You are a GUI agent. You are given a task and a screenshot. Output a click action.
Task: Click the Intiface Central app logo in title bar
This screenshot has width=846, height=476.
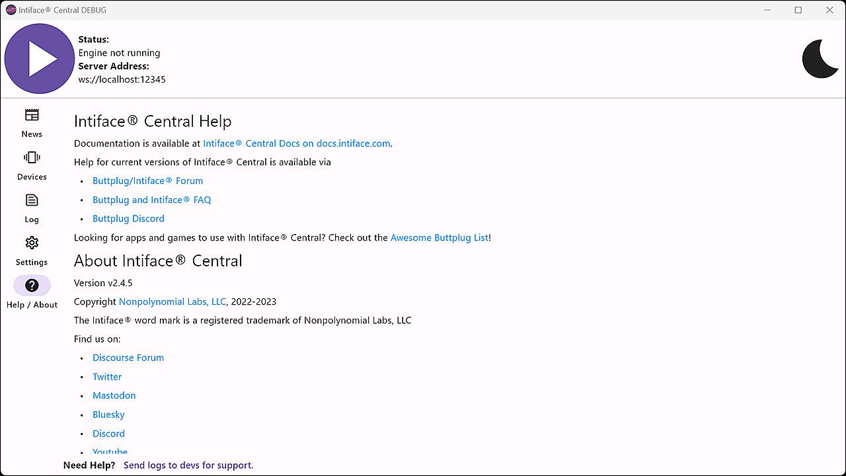point(11,10)
